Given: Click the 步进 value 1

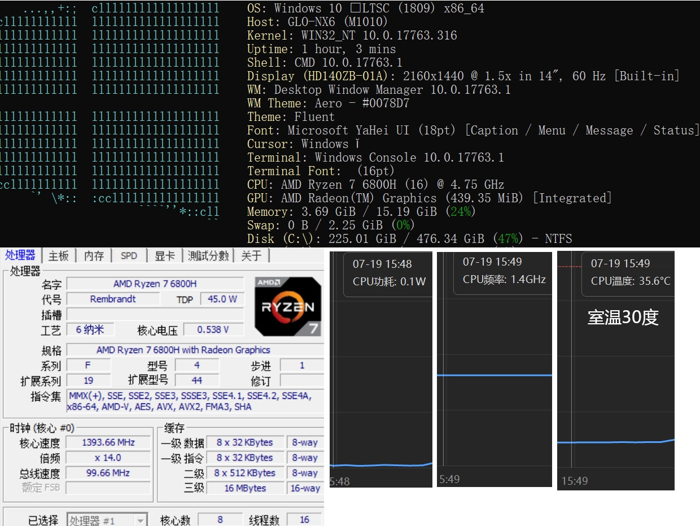Looking at the screenshot, I should click(x=302, y=365).
